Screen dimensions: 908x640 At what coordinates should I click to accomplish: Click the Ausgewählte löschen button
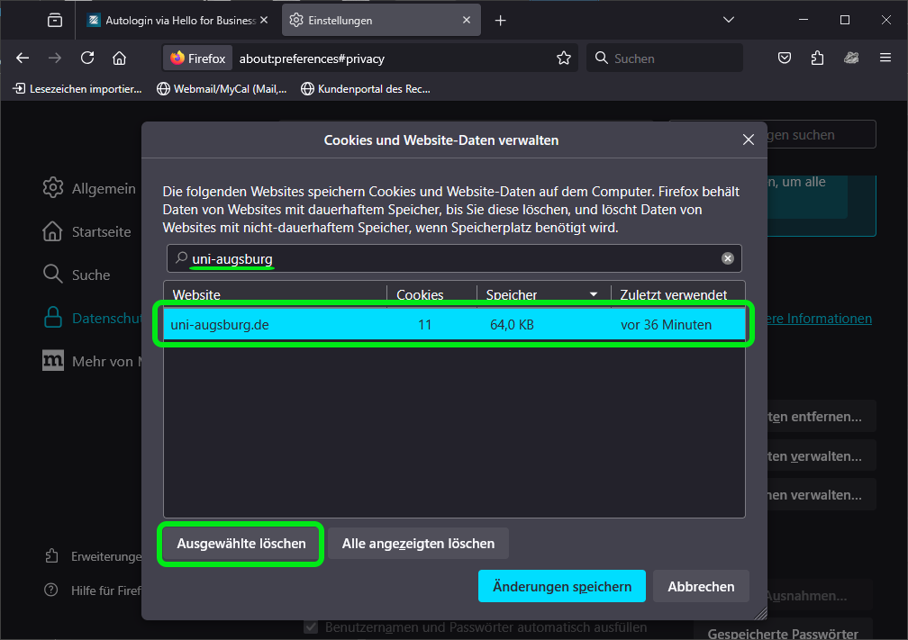point(241,544)
